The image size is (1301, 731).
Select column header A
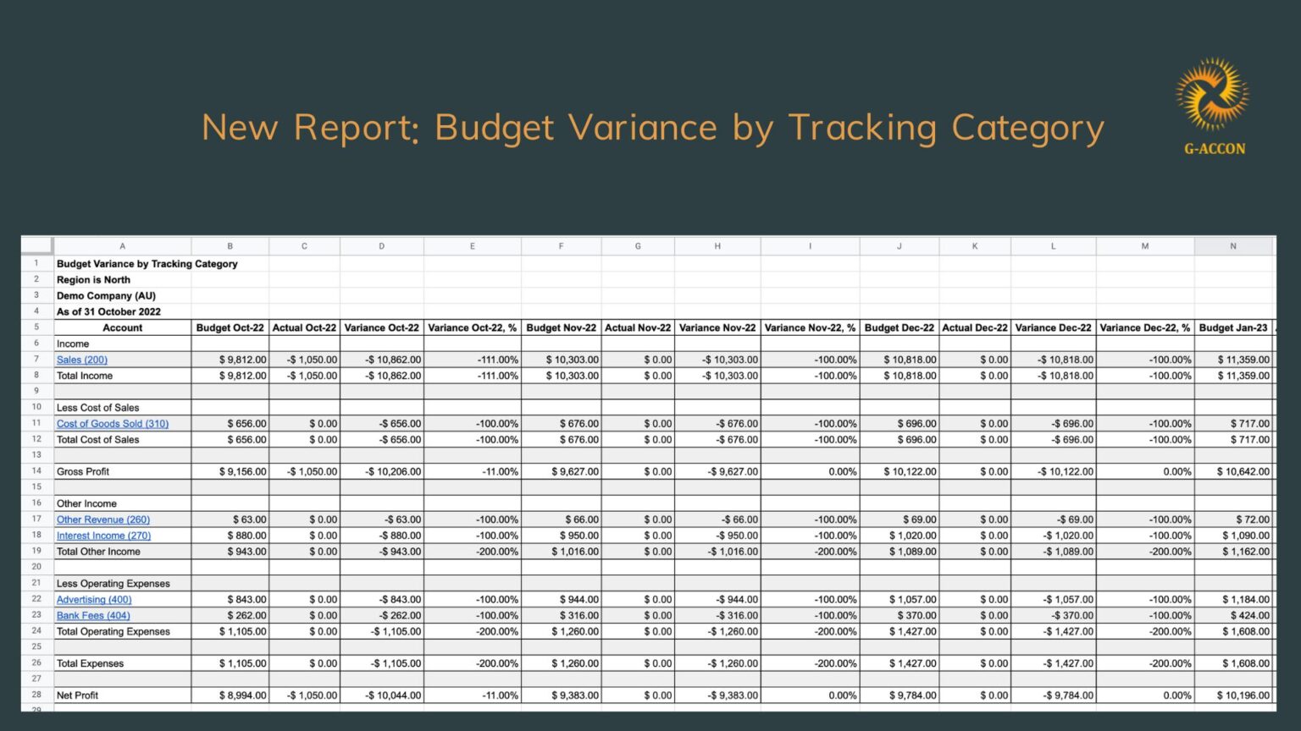122,245
